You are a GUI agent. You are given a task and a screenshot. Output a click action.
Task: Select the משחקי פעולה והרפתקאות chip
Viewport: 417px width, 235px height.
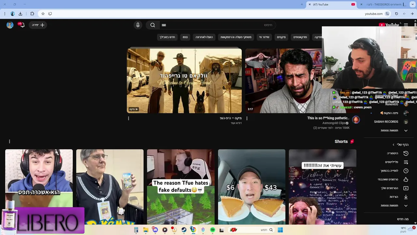[x=236, y=37]
